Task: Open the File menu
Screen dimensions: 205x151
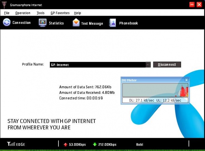Action: (7, 13)
